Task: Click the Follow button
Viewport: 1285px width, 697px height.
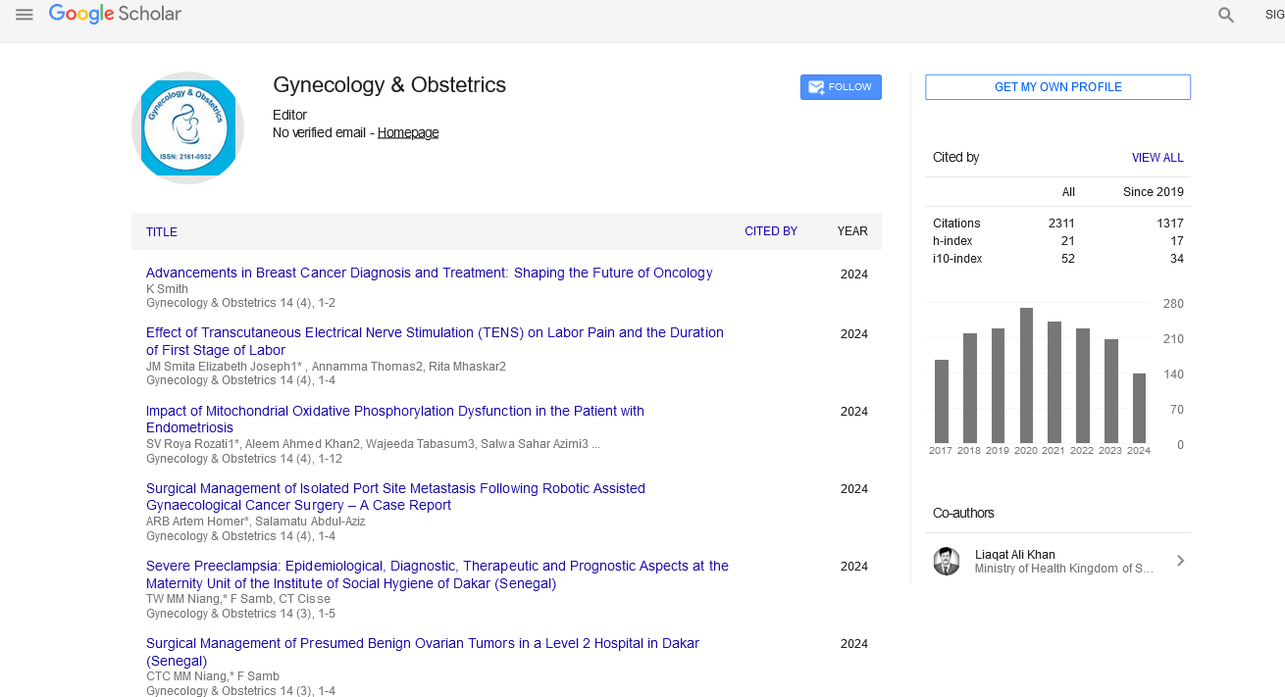Action: click(x=841, y=87)
